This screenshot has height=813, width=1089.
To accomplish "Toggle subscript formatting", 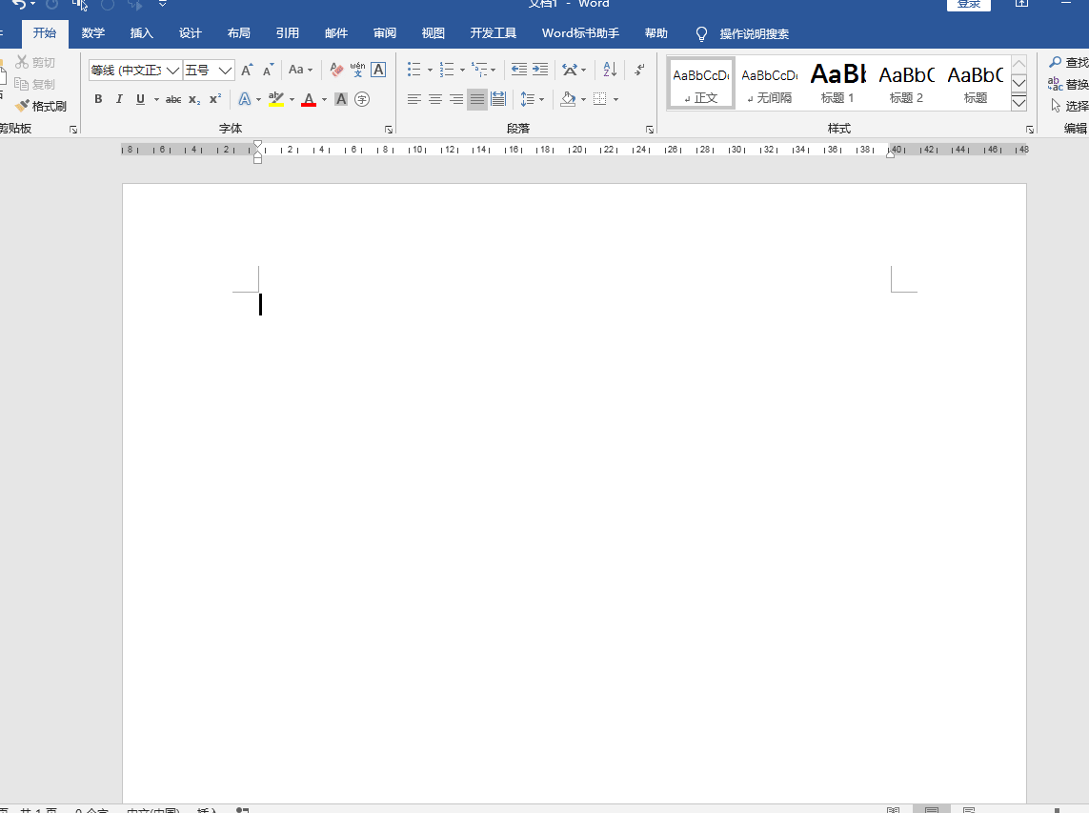I will coord(194,99).
